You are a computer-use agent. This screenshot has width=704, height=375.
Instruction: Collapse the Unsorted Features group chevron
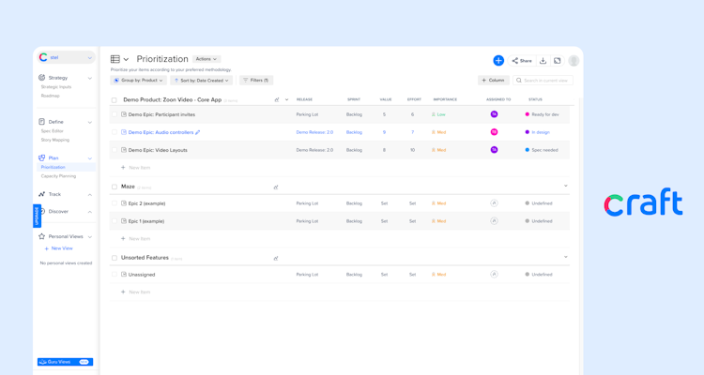566,257
